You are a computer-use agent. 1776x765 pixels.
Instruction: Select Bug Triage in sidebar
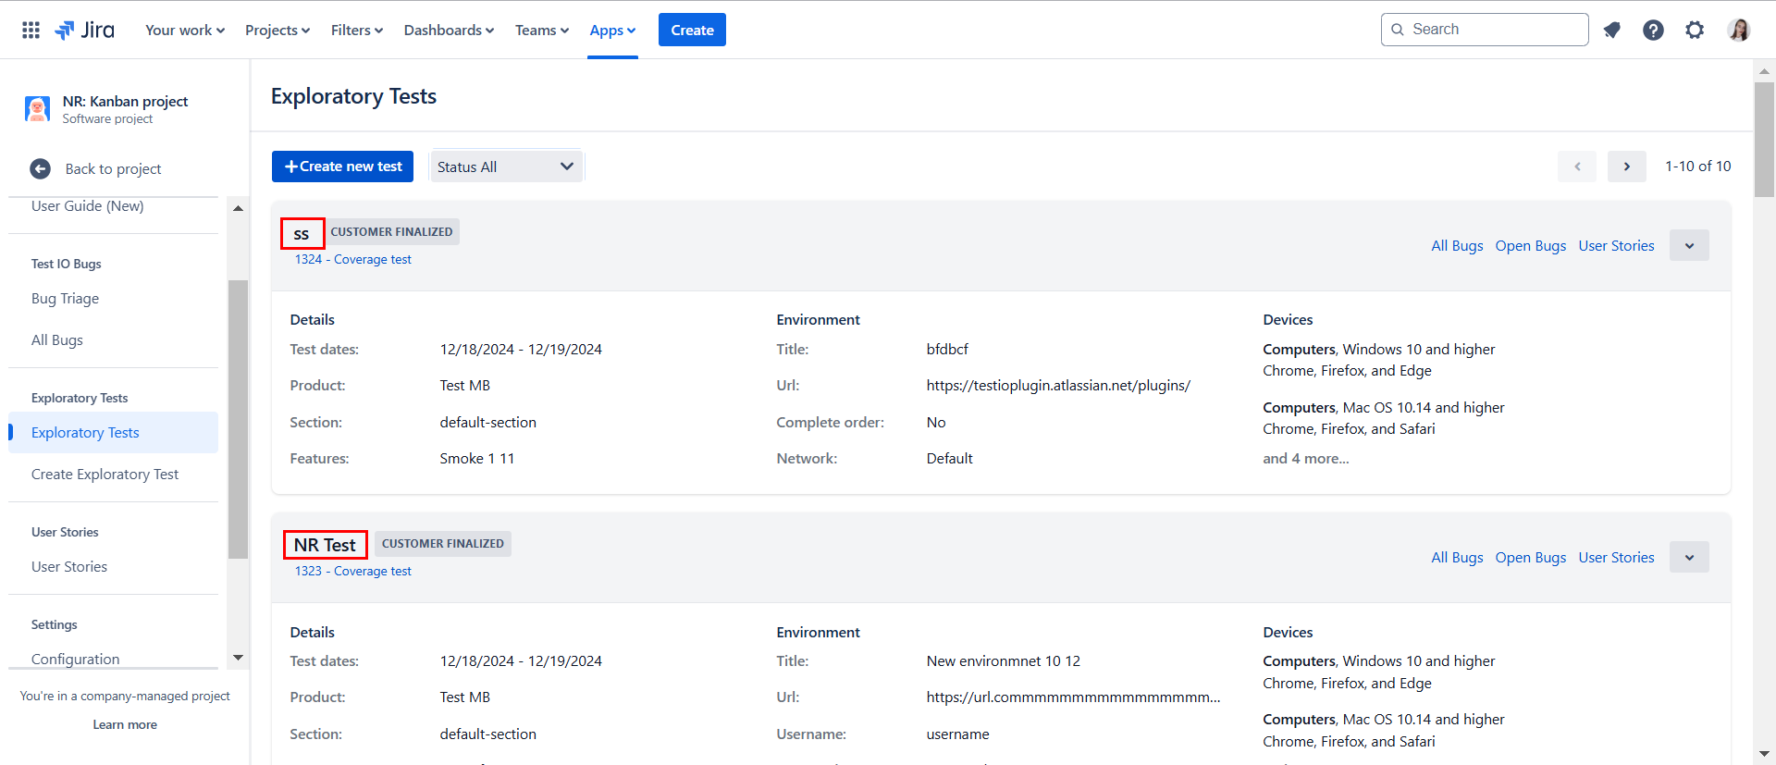tap(65, 299)
